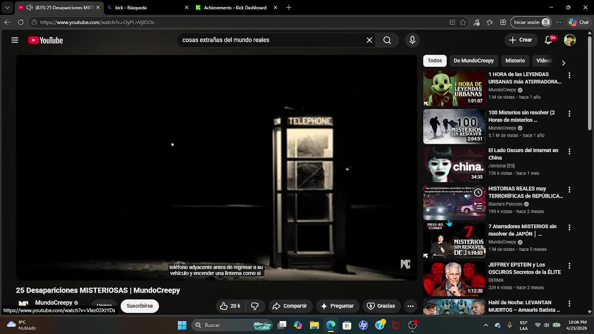The width and height of the screenshot is (594, 334).
Task: Show more filter chips with right chevron
Action: (563, 63)
